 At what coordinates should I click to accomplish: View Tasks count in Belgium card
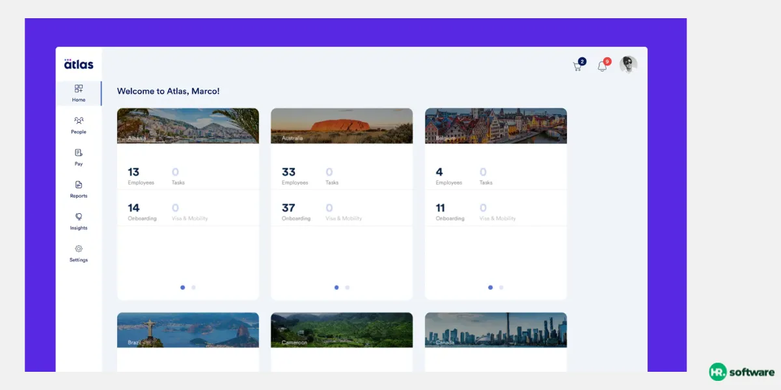[x=486, y=176]
